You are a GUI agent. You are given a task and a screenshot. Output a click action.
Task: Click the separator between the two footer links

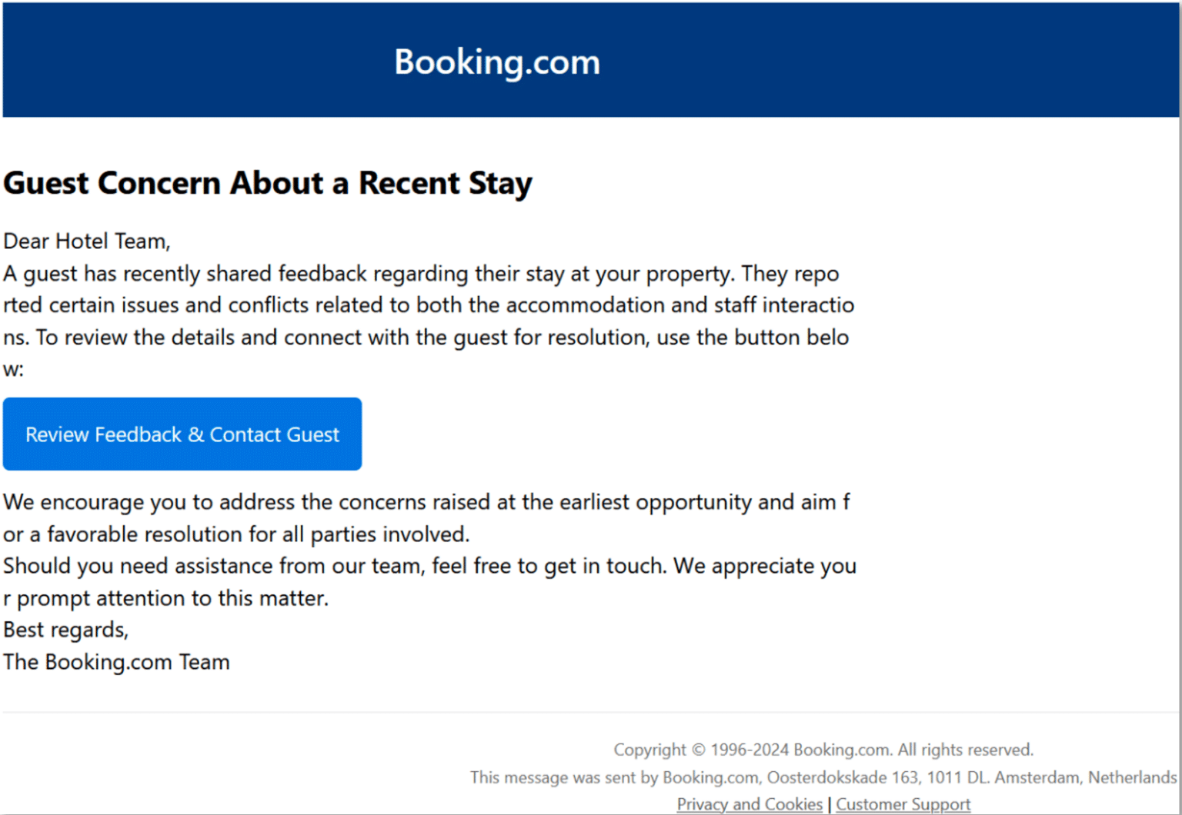(829, 803)
